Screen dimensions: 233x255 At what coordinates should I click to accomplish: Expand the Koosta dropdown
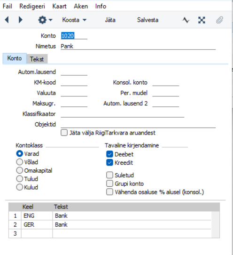(x=74, y=20)
